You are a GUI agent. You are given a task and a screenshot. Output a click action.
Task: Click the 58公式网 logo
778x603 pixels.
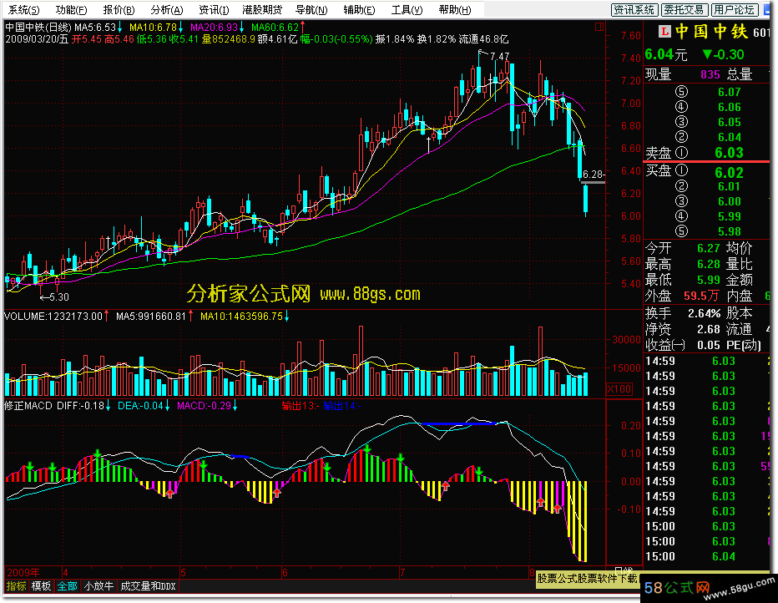click(677, 588)
